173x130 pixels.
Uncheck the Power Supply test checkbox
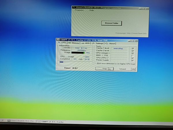(133, 60)
